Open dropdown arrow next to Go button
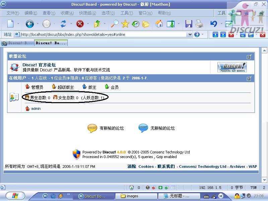This screenshot has height=201, width=268. pos(203,35)
